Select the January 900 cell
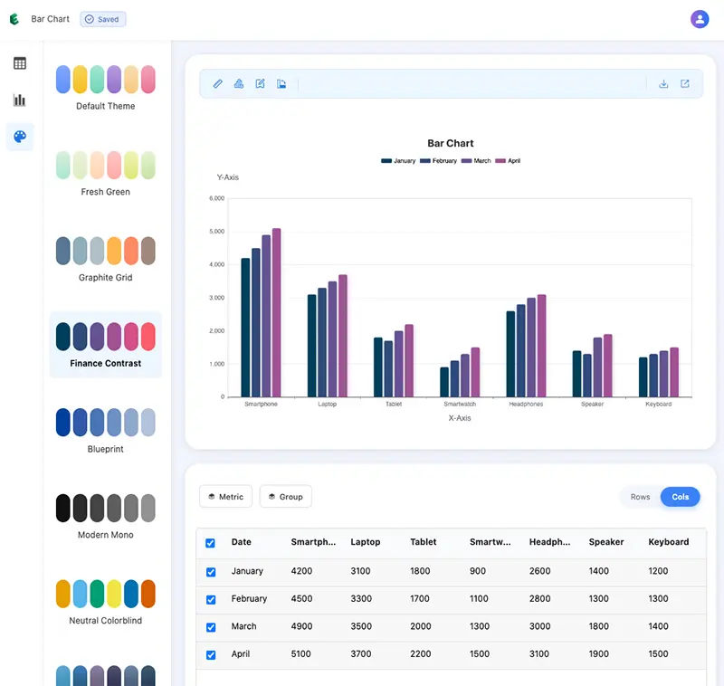 pyautogui.click(x=478, y=571)
